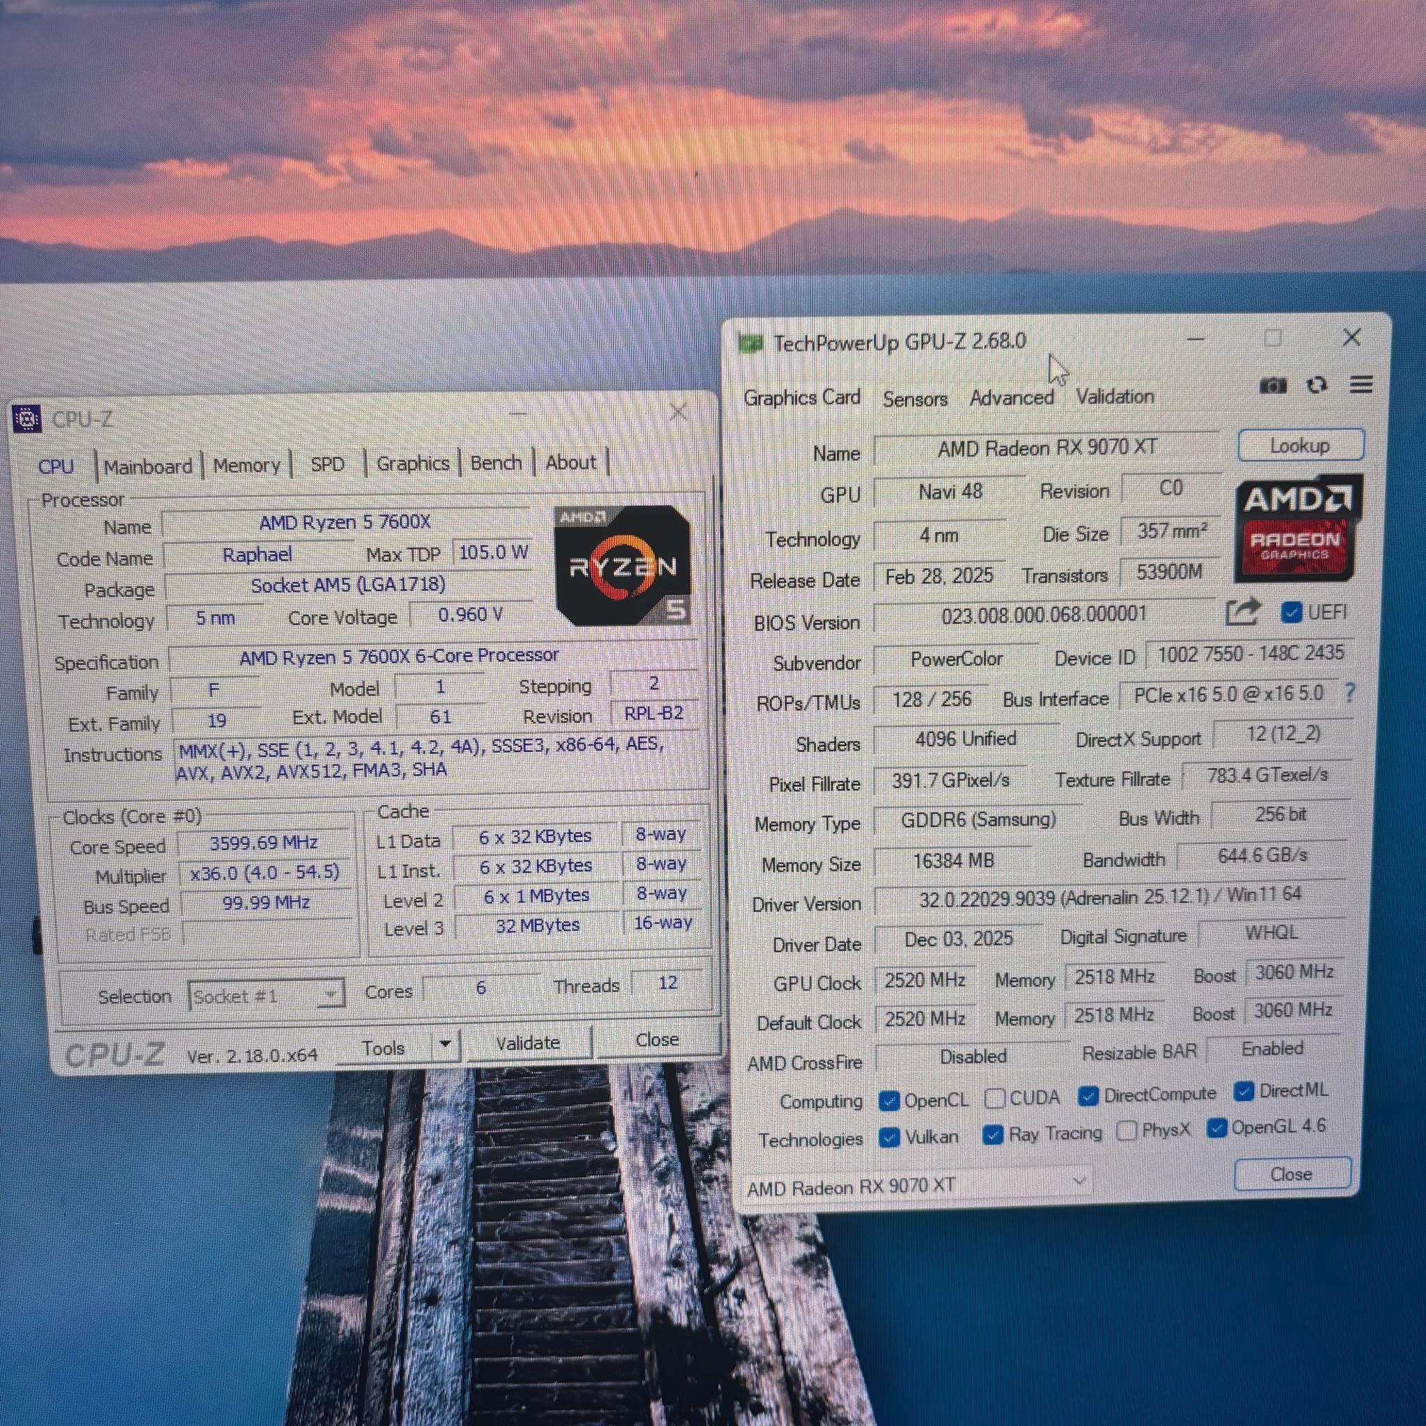The image size is (1426, 1426).
Task: Expand the Tools dropdown arrow in CPU-Z
Action: click(444, 1044)
